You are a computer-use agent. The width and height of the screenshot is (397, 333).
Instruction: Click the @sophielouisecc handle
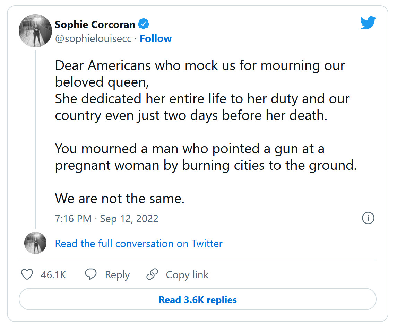pyautogui.click(x=94, y=38)
